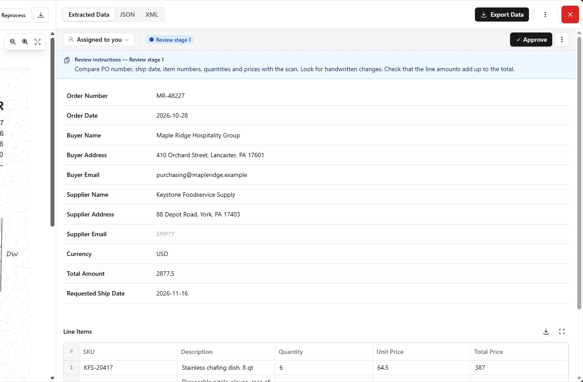583x382 pixels.
Task: Click the Unit Price cell 64.5
Action: [422, 368]
